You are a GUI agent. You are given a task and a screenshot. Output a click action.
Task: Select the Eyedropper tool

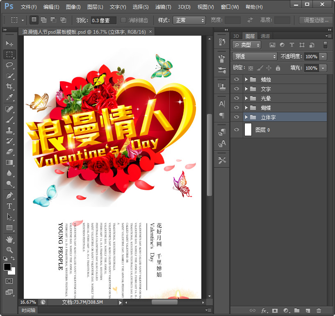tap(9, 97)
